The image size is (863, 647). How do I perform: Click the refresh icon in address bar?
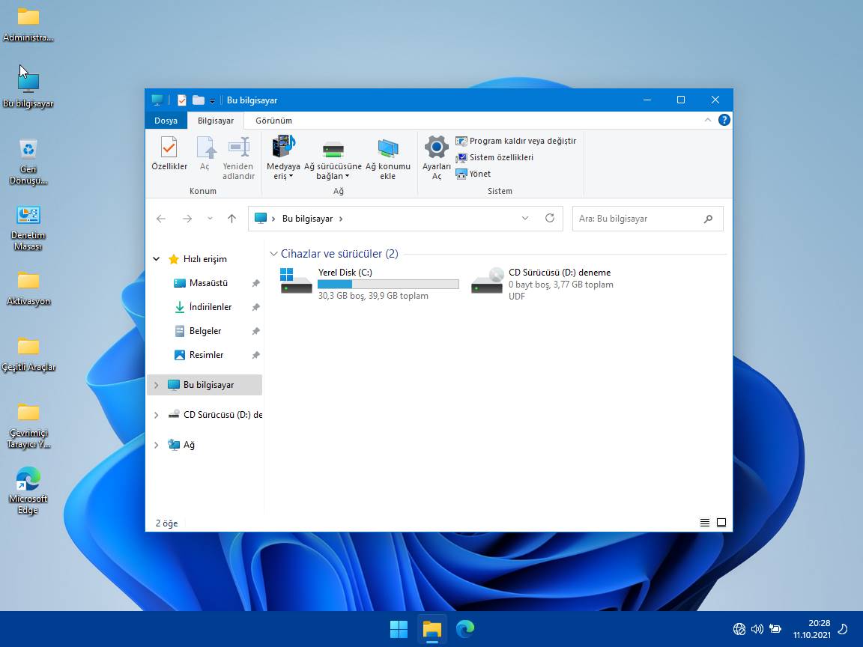click(x=550, y=219)
